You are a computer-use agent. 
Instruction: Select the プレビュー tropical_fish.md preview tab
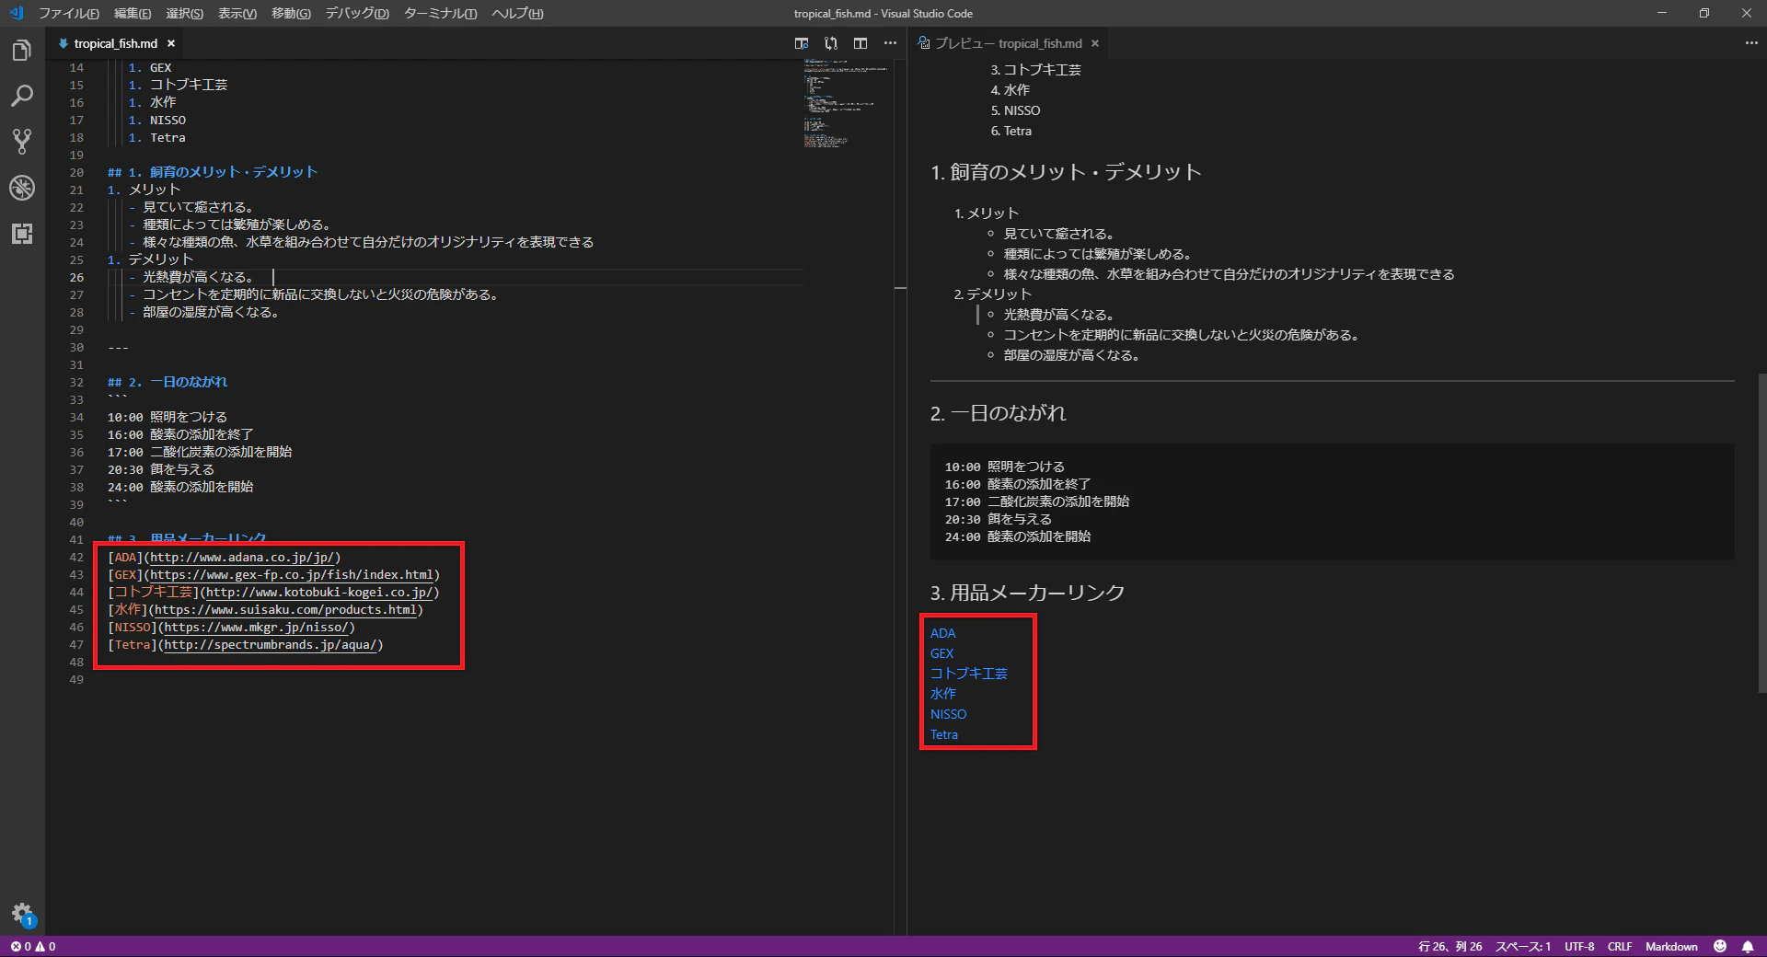[1008, 43]
